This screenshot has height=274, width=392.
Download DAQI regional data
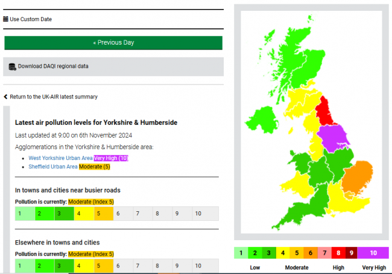pyautogui.click(x=53, y=66)
